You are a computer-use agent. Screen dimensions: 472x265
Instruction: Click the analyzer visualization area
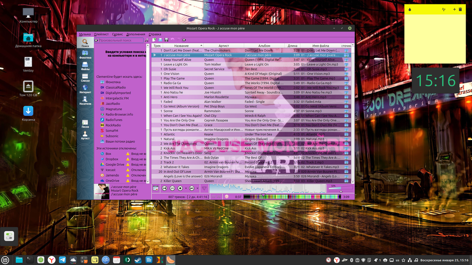coord(267,188)
